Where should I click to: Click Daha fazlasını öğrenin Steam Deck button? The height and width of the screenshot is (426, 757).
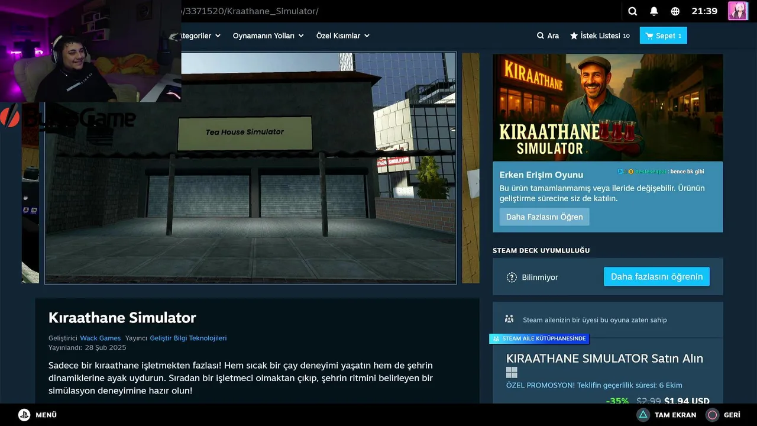tap(656, 276)
